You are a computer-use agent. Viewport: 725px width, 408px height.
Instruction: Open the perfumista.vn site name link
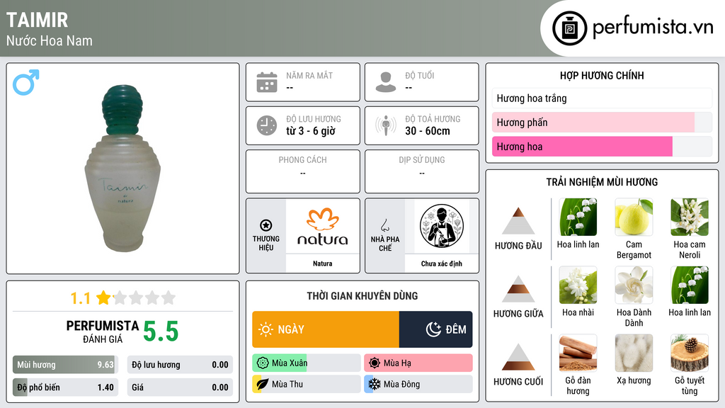coord(653,28)
